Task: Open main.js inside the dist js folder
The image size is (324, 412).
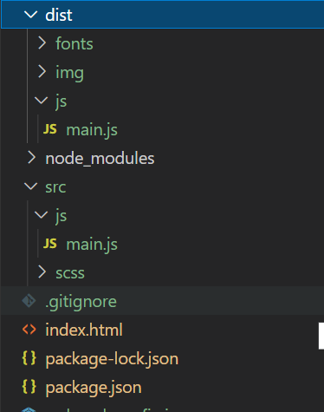Action: (92, 129)
